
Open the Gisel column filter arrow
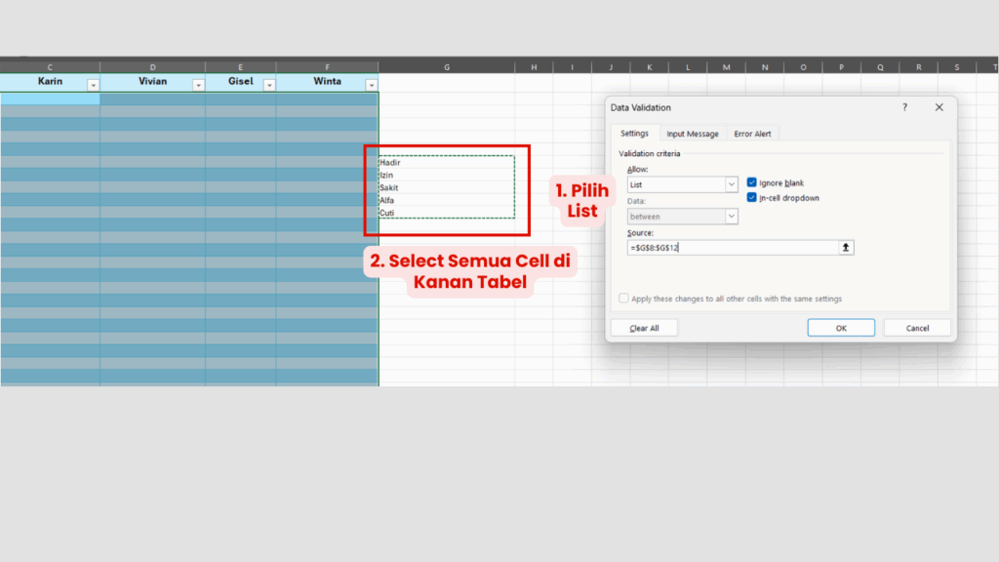[269, 86]
